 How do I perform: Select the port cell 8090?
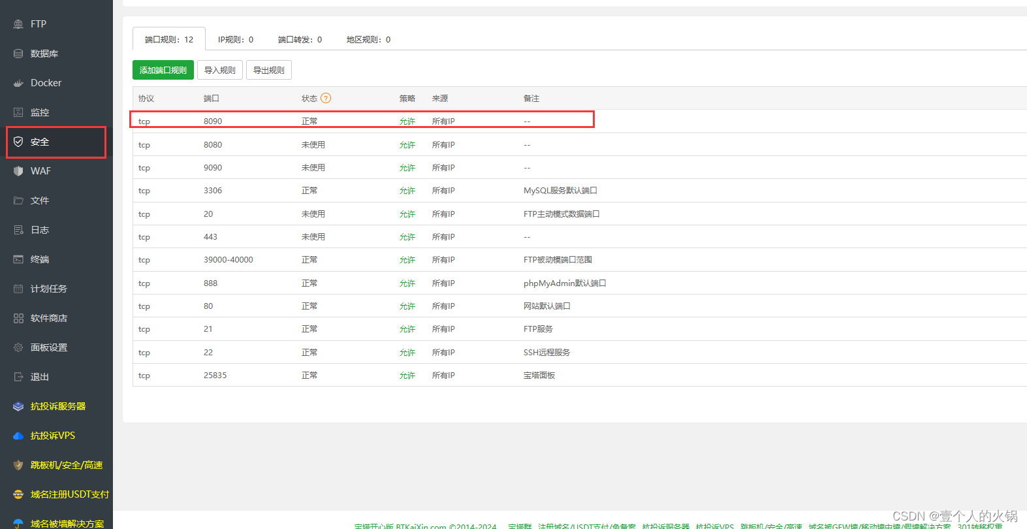(x=213, y=121)
